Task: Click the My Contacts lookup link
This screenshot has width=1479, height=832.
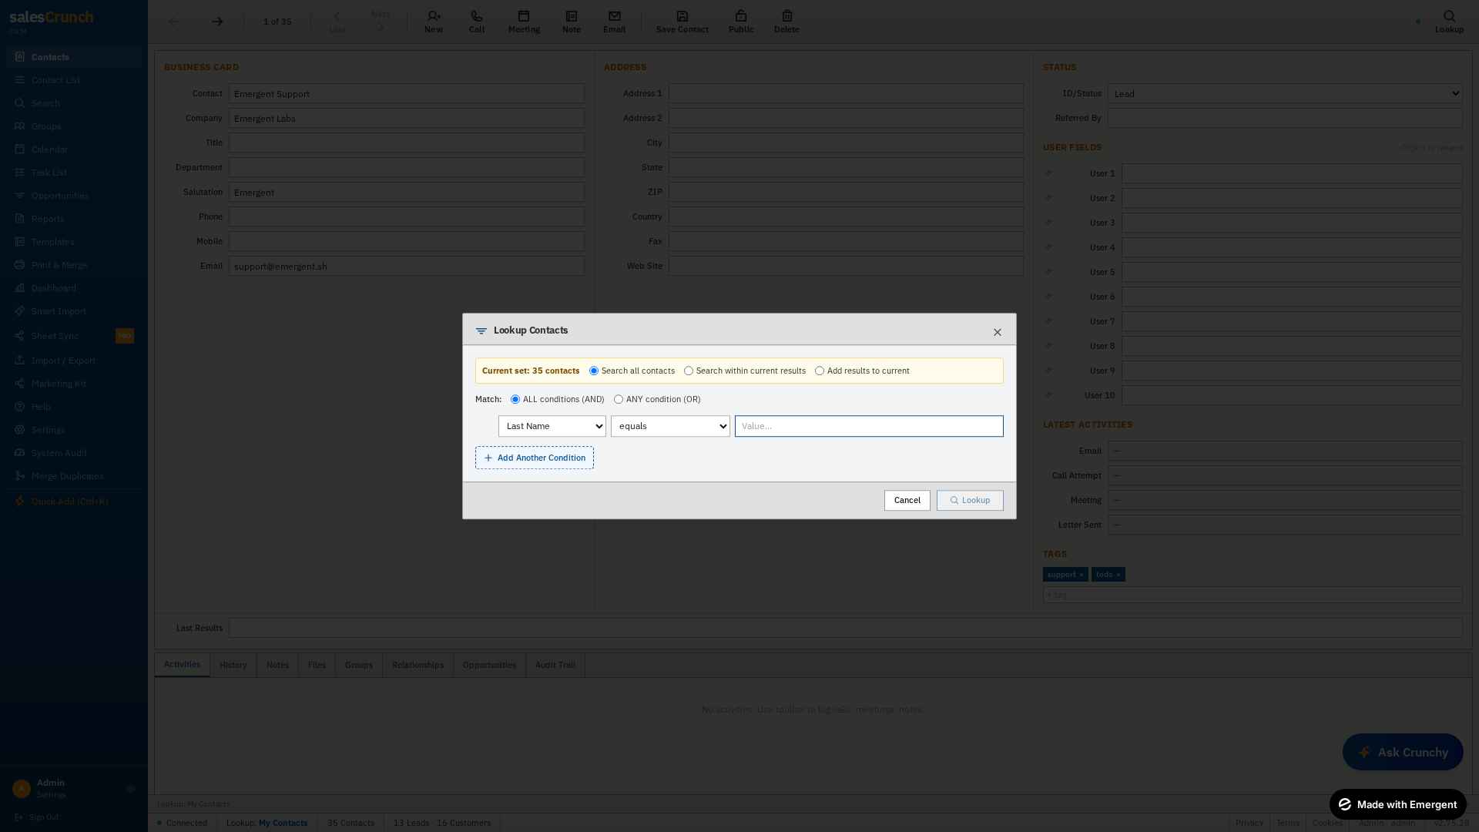Action: pos(283,823)
